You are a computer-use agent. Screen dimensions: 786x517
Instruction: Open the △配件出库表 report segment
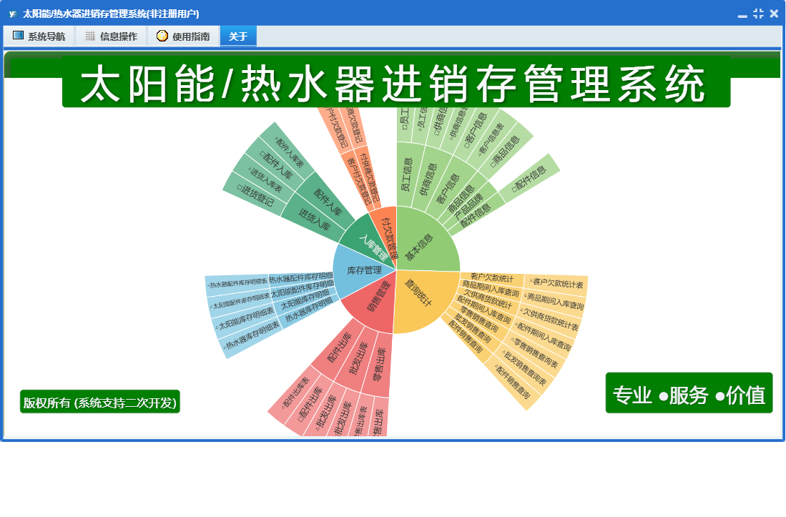296,393
